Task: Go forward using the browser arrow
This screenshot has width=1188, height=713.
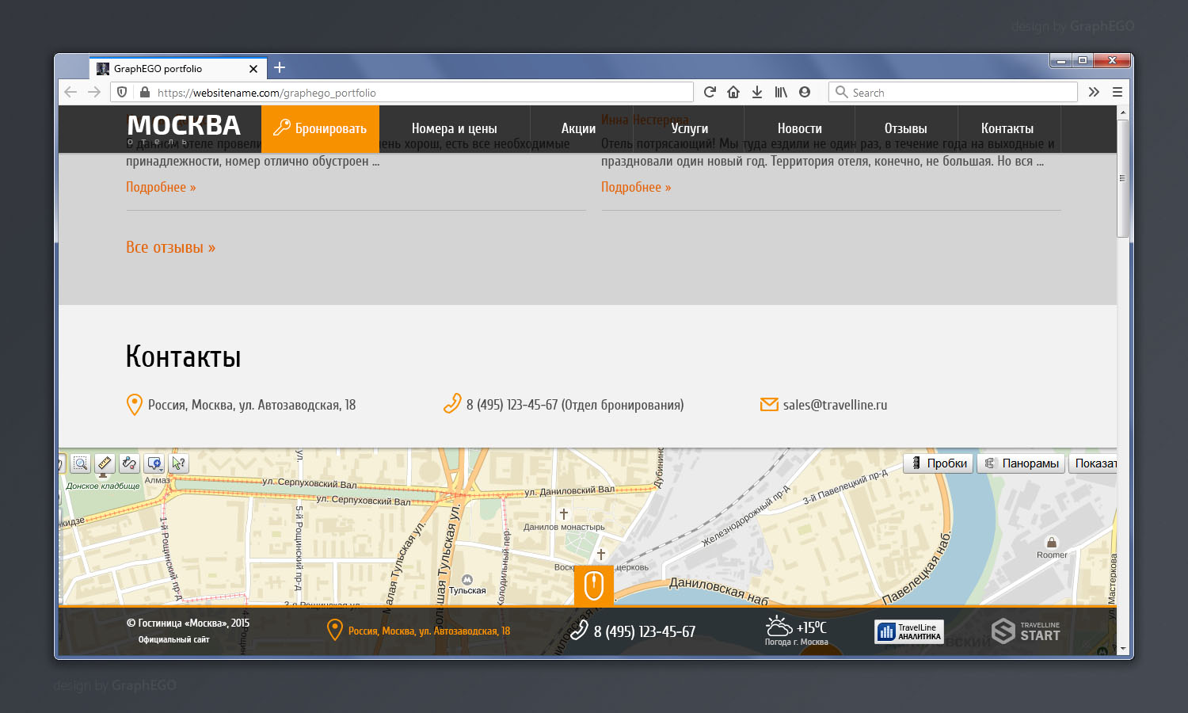Action: (x=94, y=92)
